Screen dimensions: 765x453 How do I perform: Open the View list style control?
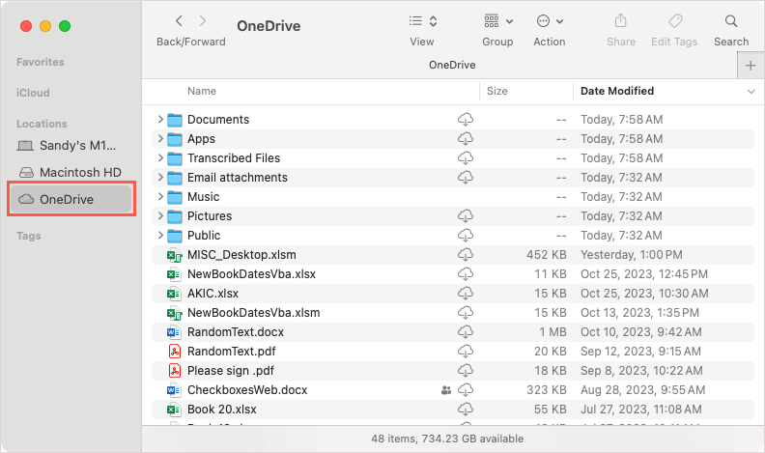[422, 21]
